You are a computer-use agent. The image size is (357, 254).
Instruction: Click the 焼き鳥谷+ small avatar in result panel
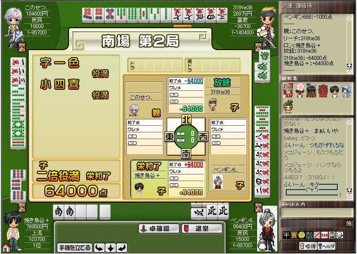pyautogui.click(x=139, y=189)
